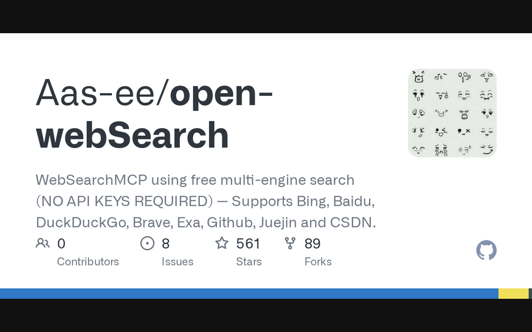Click the Issues circle-dot icon

click(x=148, y=243)
